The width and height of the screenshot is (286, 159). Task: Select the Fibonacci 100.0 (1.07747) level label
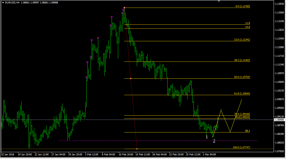pos(241,147)
